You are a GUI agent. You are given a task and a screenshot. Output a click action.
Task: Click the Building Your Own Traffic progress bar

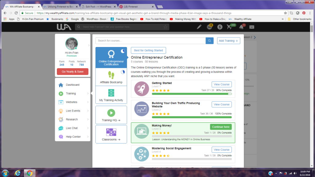point(192,117)
